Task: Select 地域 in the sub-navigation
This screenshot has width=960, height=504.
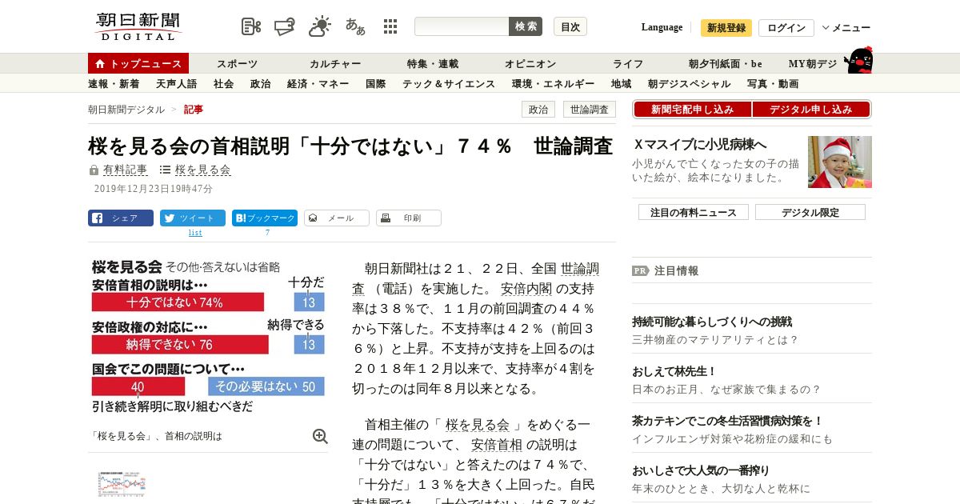Action: (x=621, y=84)
